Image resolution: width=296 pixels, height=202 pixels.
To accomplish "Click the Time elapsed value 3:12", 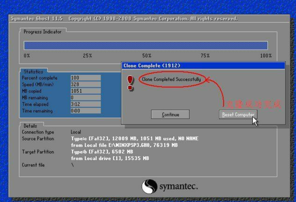I will [x=86, y=104].
